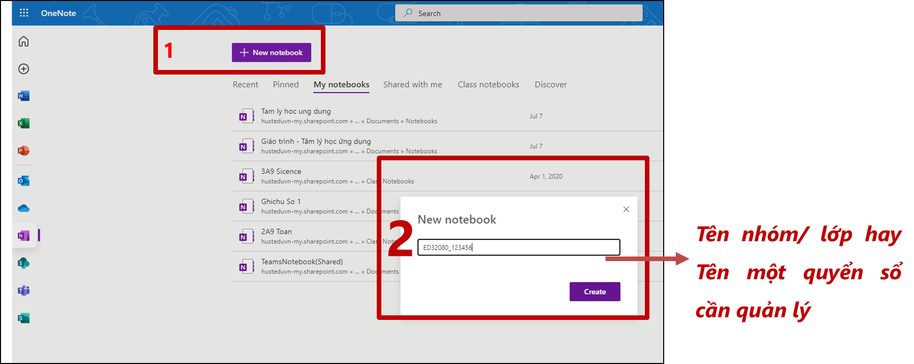Open SharePoint from the sidebar

[x=24, y=263]
